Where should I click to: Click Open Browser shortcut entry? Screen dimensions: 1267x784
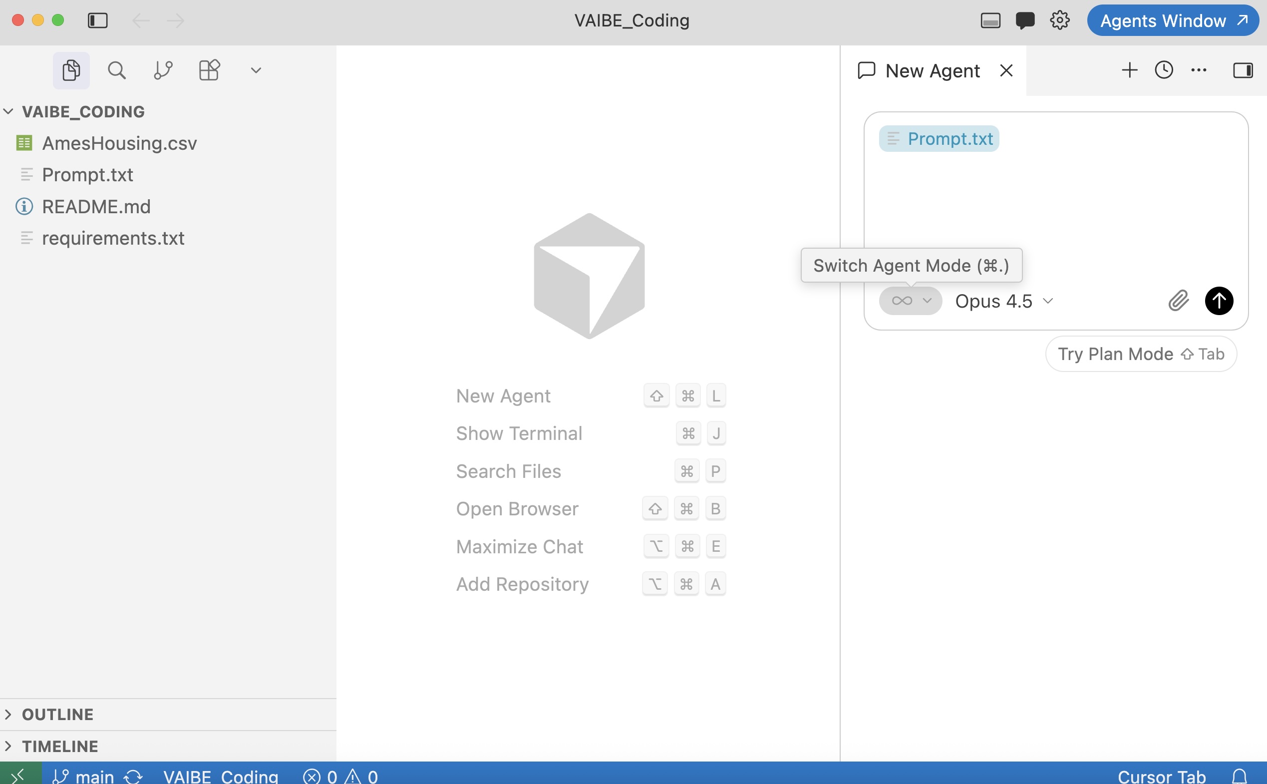[x=591, y=509]
